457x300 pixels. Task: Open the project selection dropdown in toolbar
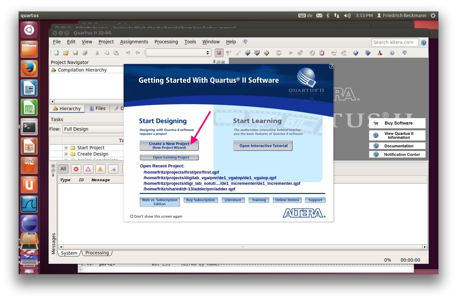(207, 53)
